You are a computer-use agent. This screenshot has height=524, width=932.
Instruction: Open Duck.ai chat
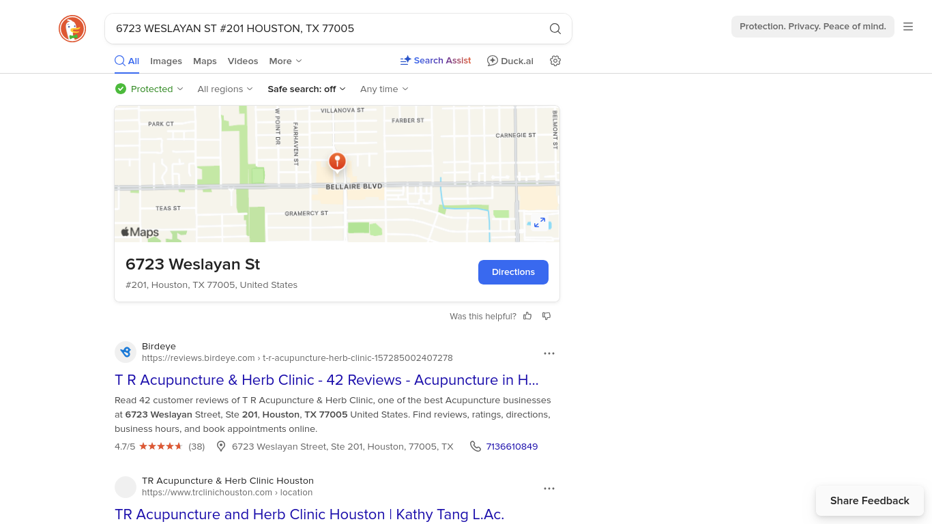click(510, 61)
